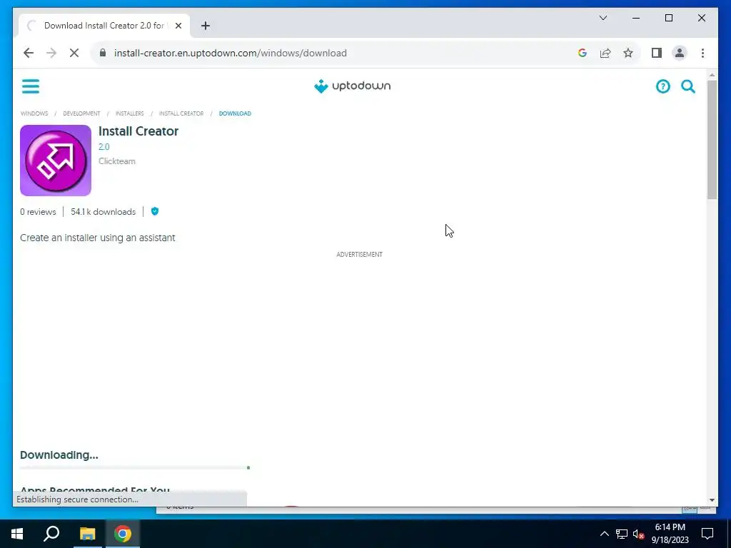This screenshot has height=548, width=731.
Task: Click the Uptodown logo
Action: tap(353, 86)
